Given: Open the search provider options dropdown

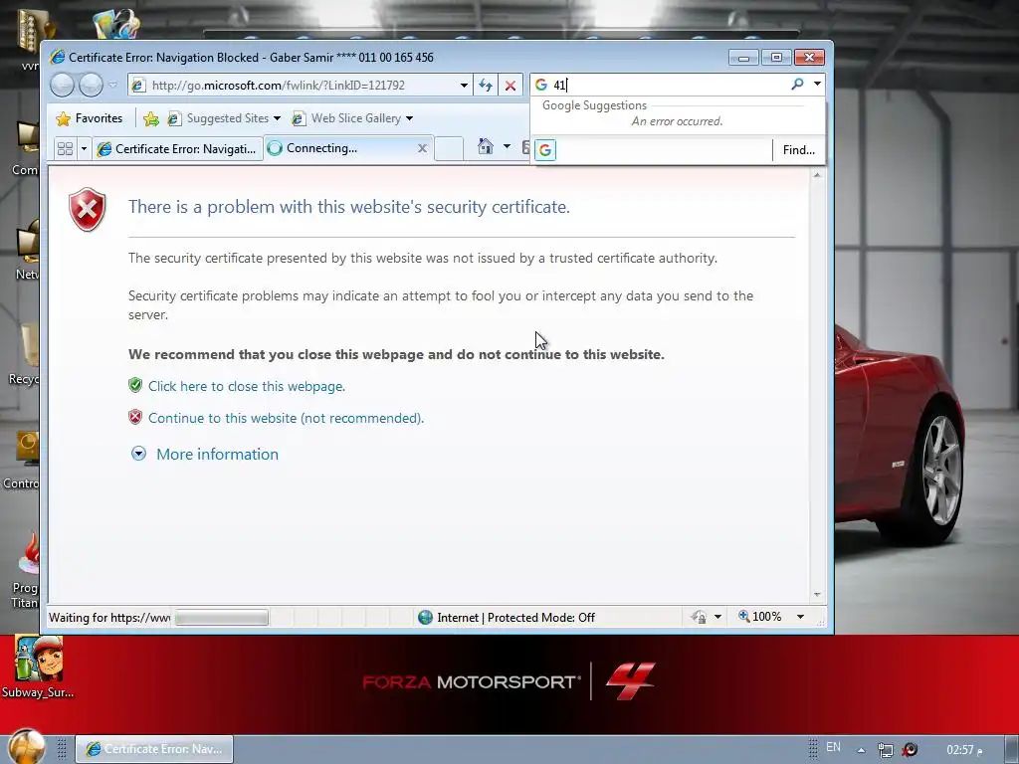Looking at the screenshot, I should (818, 85).
